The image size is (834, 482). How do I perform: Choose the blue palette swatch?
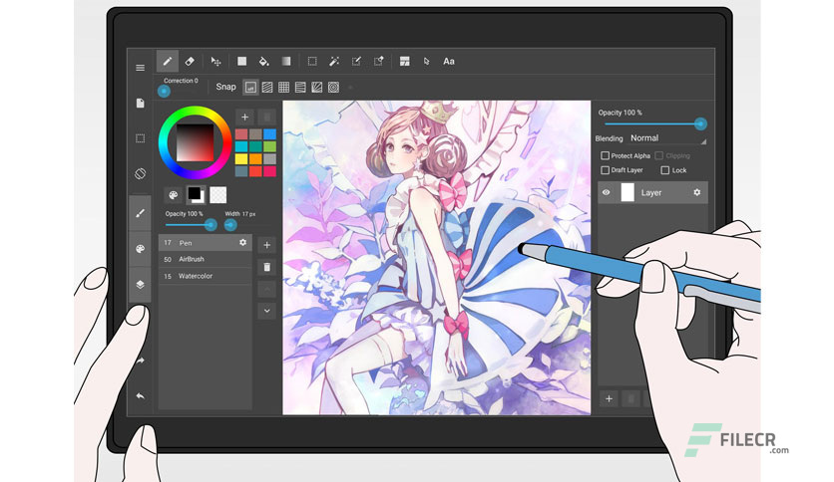270,133
